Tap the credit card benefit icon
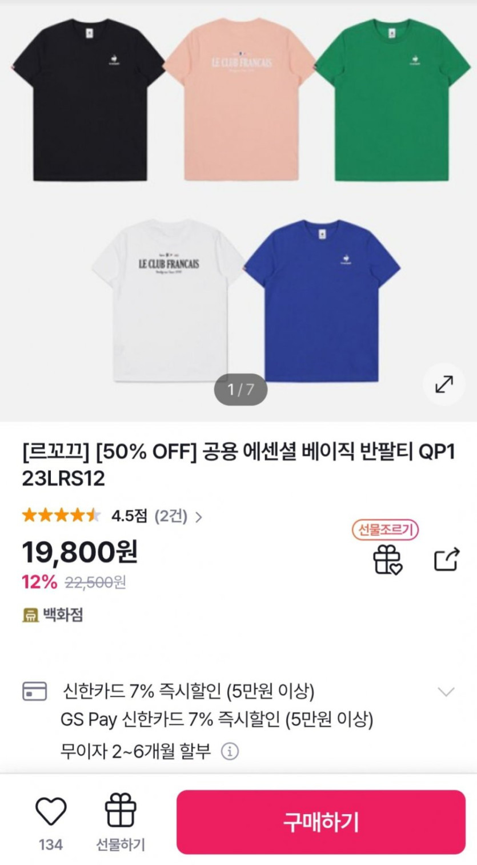Screen dimensions: 477x865 (34, 691)
